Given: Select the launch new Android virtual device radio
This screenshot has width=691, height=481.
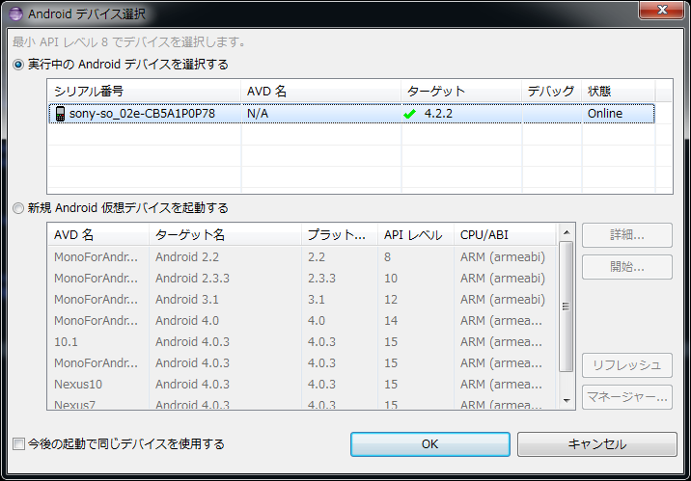Looking at the screenshot, I should pyautogui.click(x=18, y=208).
